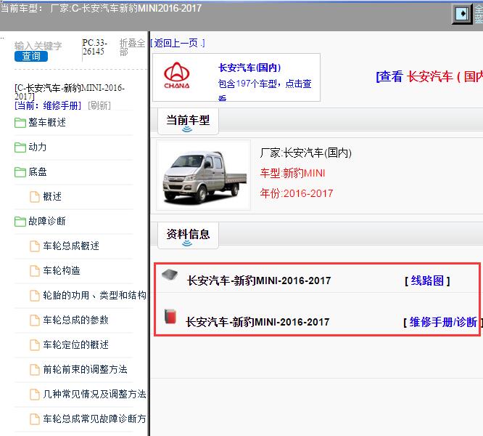Click the 当前车型 header text in top bar
Screen dimensions: 483x436
tap(101, 8)
